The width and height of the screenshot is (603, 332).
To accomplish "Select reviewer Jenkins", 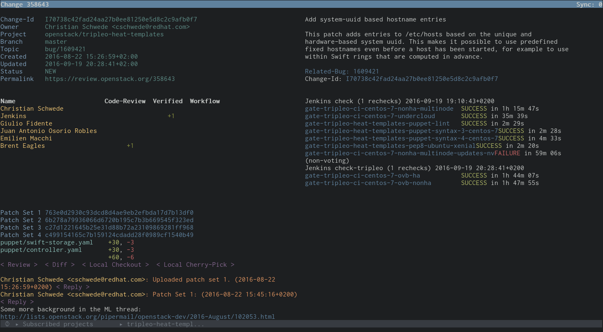I will tap(13, 116).
